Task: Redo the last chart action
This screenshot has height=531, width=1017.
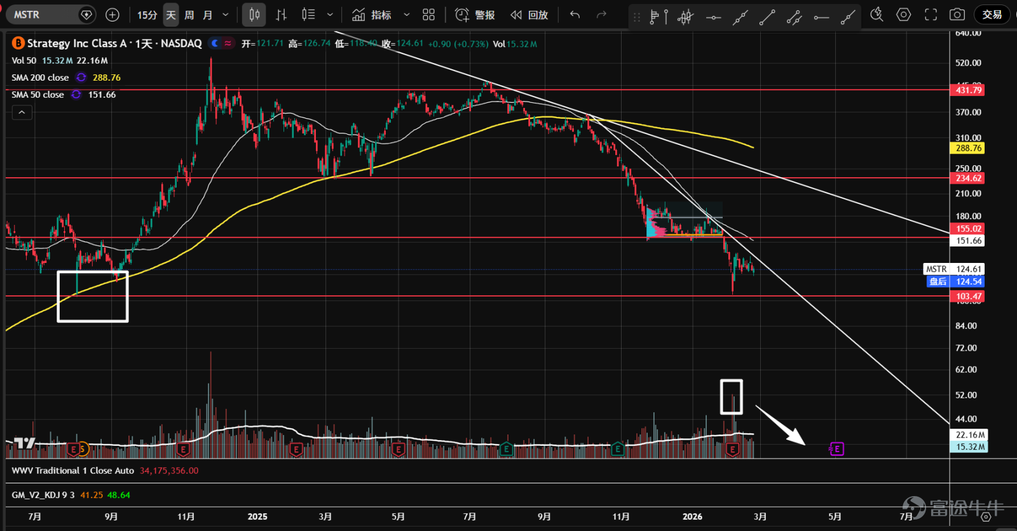Action: pos(601,15)
